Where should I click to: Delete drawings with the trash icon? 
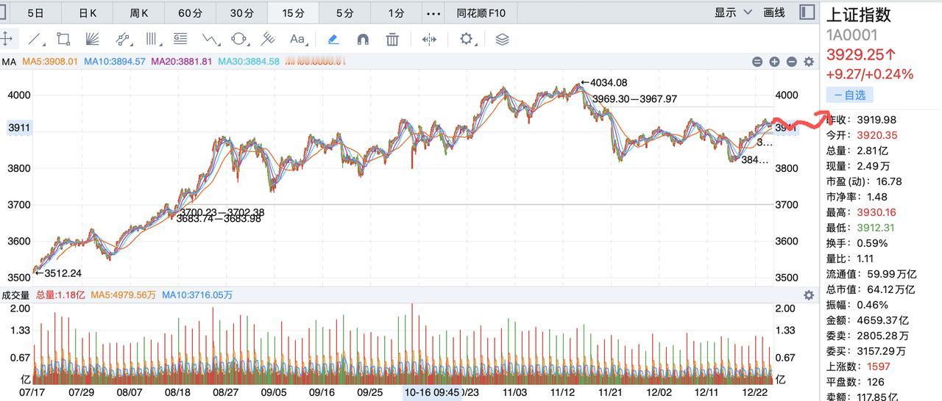pyautogui.click(x=392, y=39)
